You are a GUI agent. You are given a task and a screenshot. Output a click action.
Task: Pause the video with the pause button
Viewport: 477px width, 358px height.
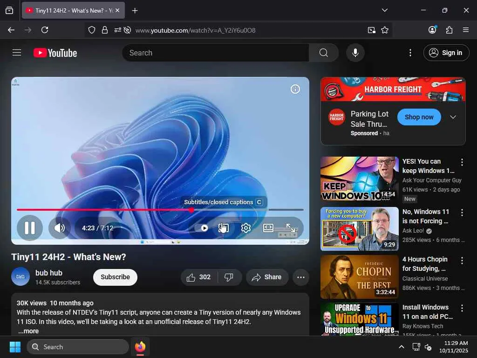pyautogui.click(x=29, y=227)
